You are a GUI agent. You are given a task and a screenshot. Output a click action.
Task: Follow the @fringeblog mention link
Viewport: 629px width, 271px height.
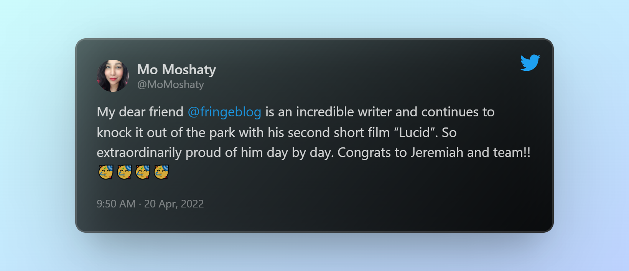pos(224,112)
